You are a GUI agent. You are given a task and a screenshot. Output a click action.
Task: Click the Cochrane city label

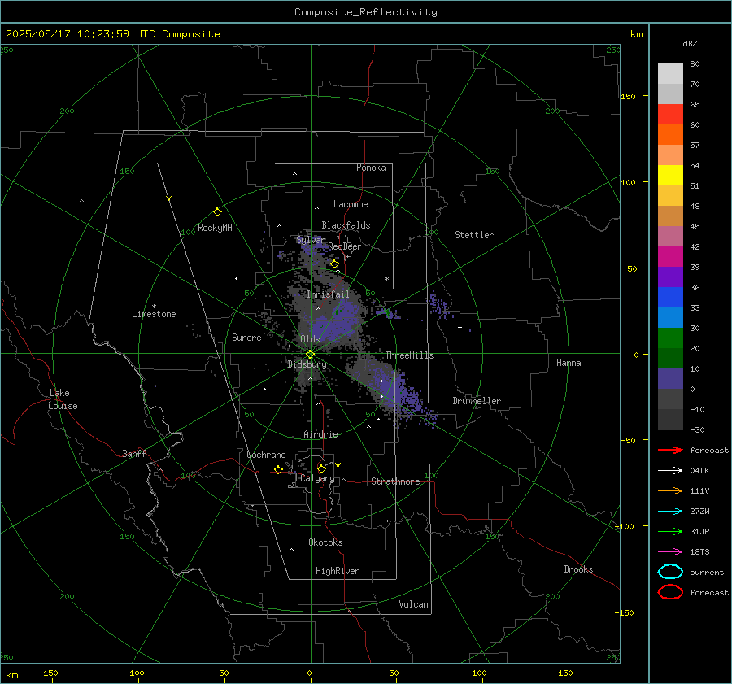pyautogui.click(x=266, y=455)
